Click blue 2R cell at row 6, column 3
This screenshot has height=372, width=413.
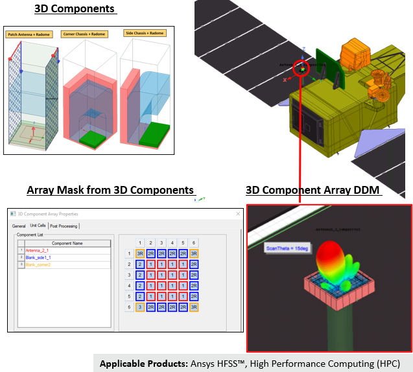pyautogui.click(x=161, y=307)
